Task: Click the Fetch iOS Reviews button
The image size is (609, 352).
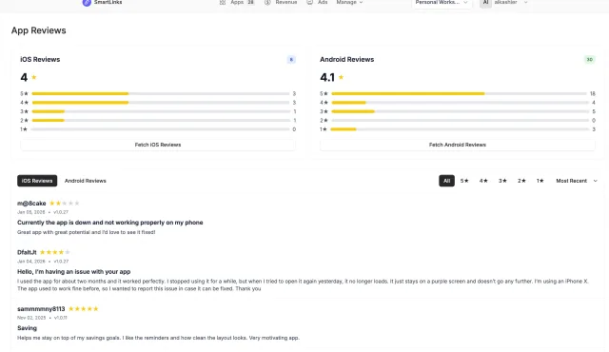Action: pos(158,145)
